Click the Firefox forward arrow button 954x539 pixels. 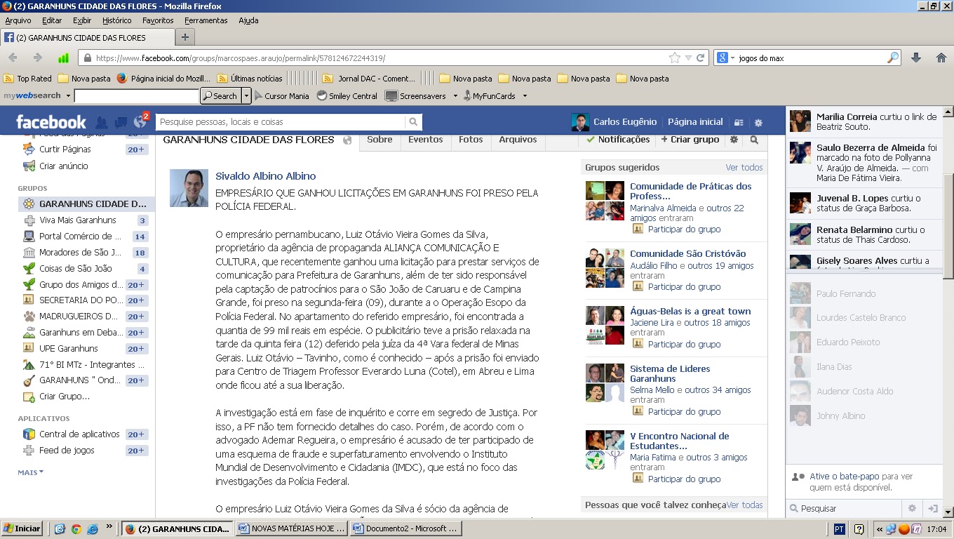pyautogui.click(x=38, y=58)
